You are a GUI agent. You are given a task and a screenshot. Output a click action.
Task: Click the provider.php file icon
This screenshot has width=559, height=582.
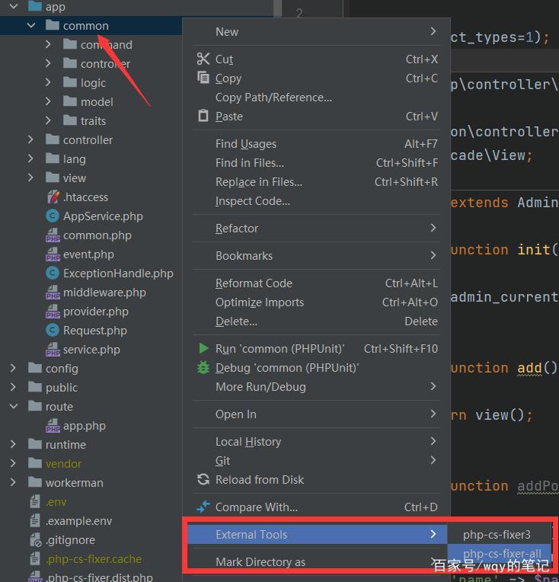[53, 312]
